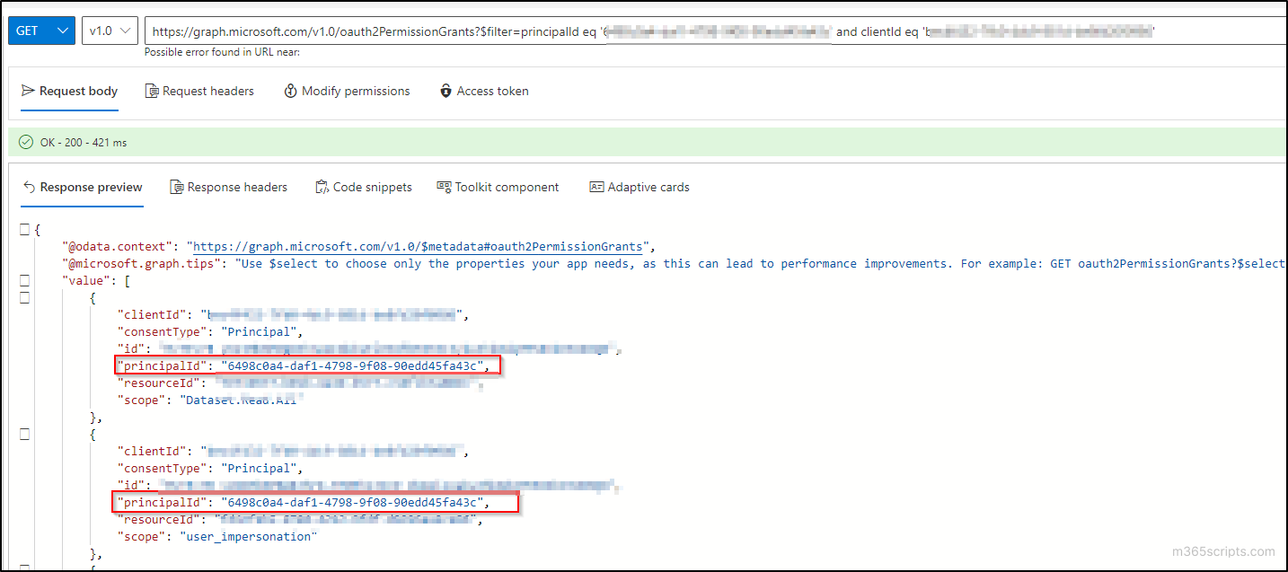Click the Access token key icon

tap(446, 91)
